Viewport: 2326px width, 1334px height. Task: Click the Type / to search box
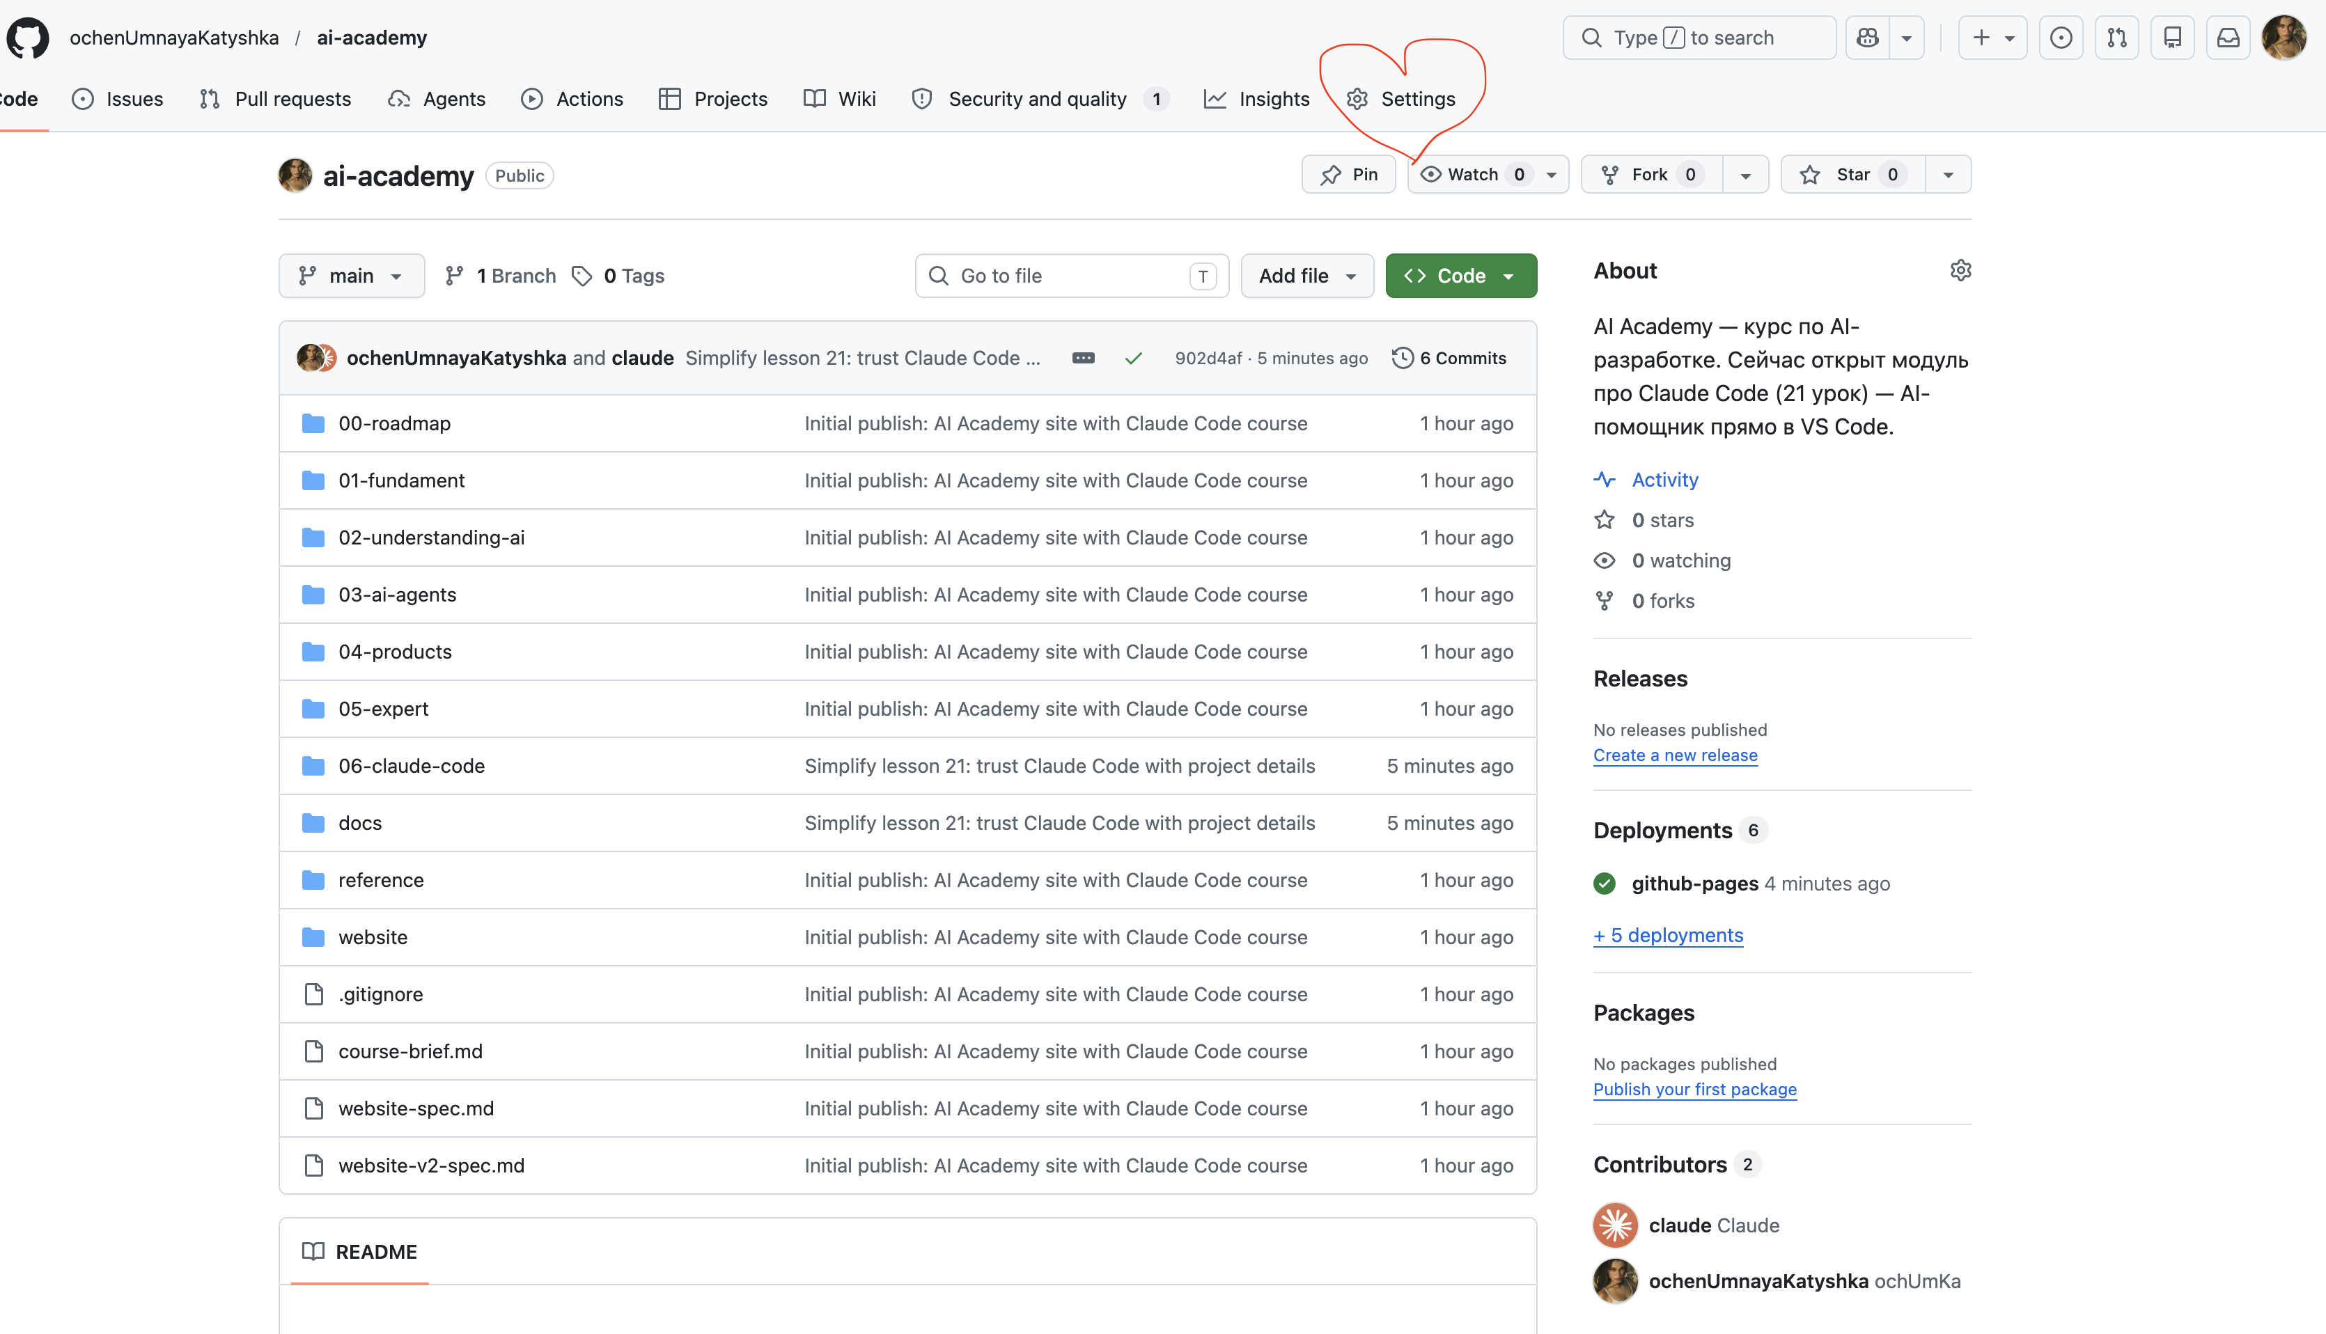[x=1699, y=38]
